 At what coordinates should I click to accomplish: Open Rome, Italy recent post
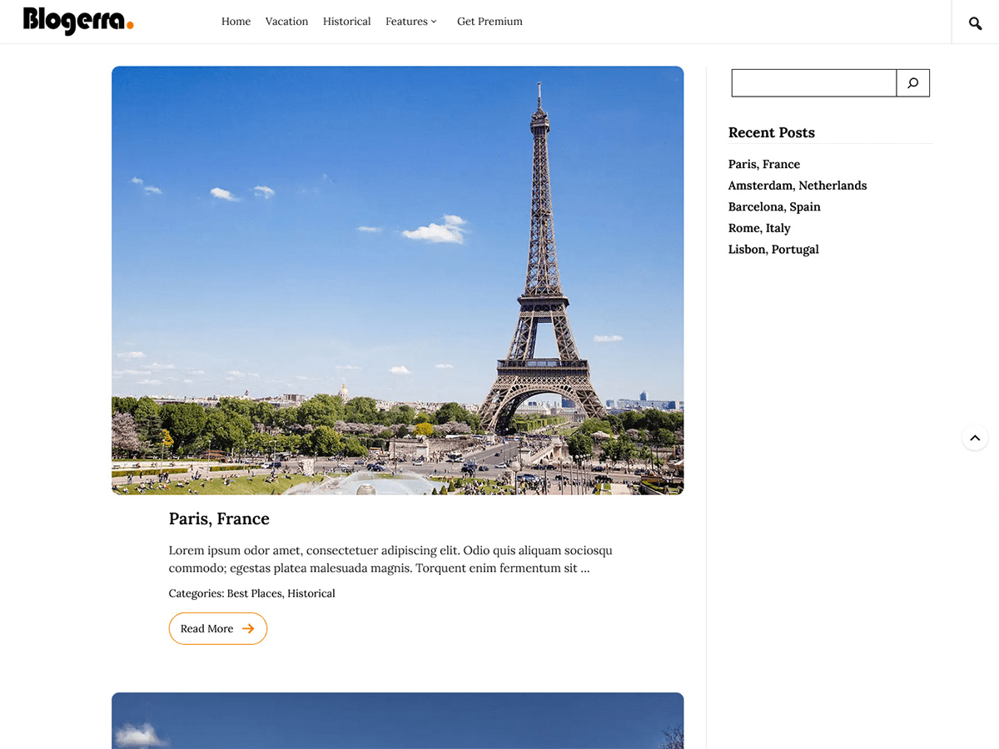tap(759, 228)
